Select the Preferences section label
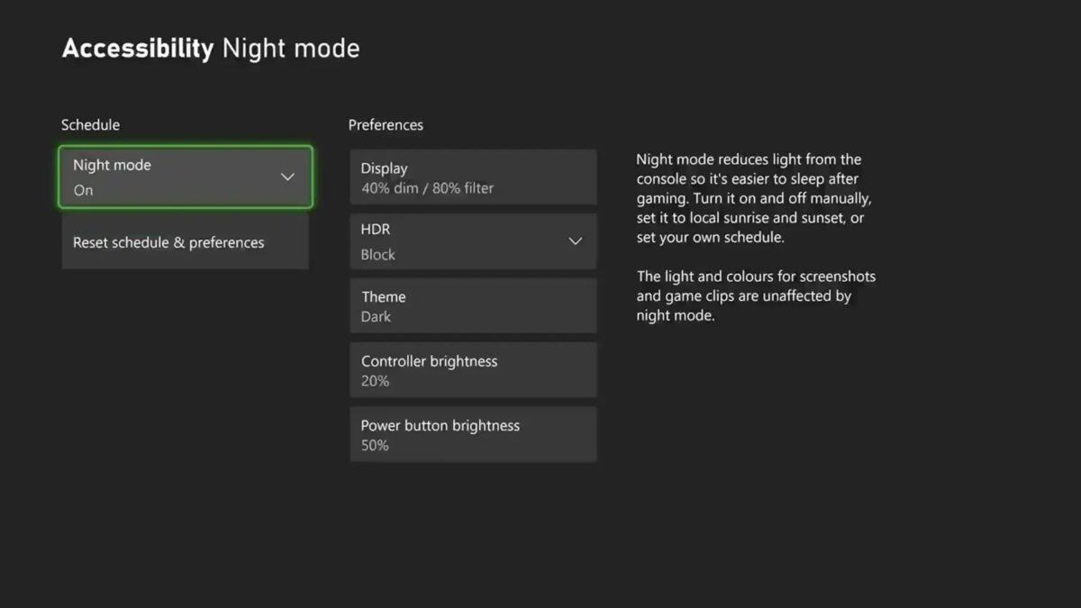This screenshot has height=608, width=1081. tap(386, 125)
